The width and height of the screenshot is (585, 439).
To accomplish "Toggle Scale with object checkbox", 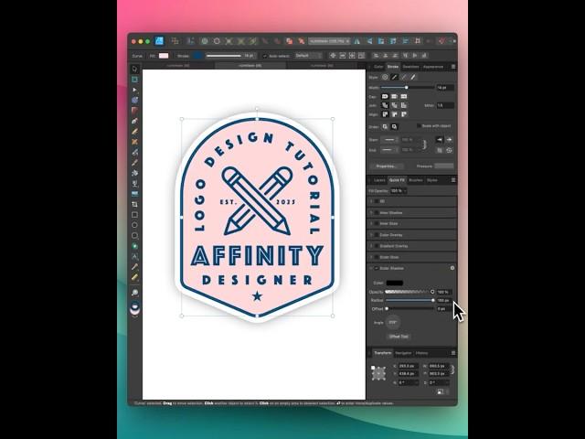I will click(x=419, y=126).
